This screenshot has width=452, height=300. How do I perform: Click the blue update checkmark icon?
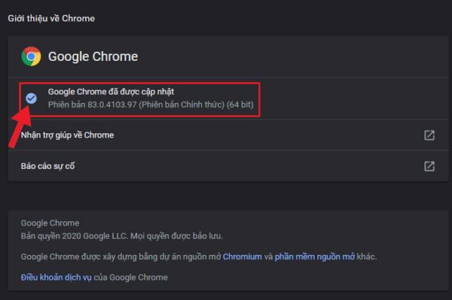pos(31,98)
